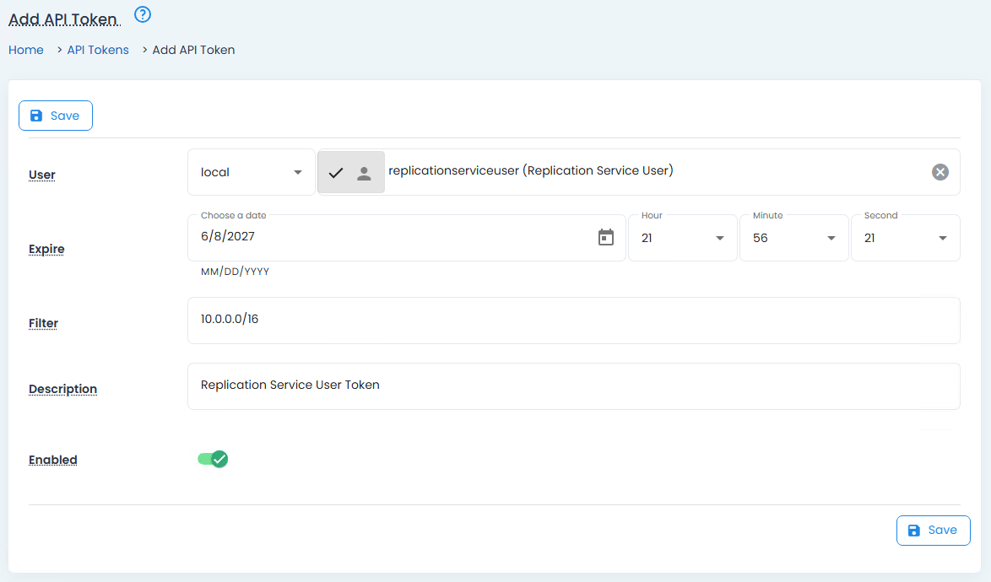Click the Enabled field label

pyautogui.click(x=52, y=460)
